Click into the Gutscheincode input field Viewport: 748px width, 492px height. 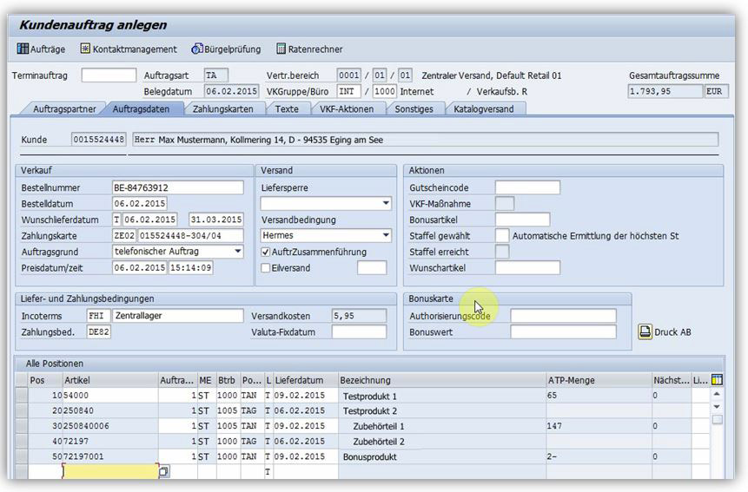(527, 187)
